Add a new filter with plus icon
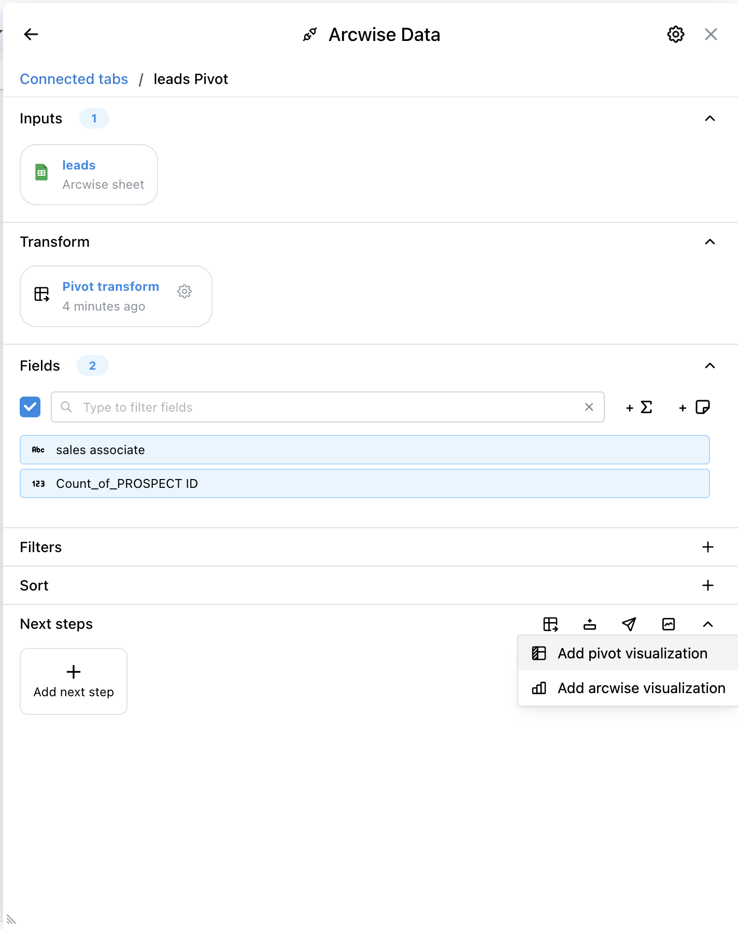 (708, 547)
